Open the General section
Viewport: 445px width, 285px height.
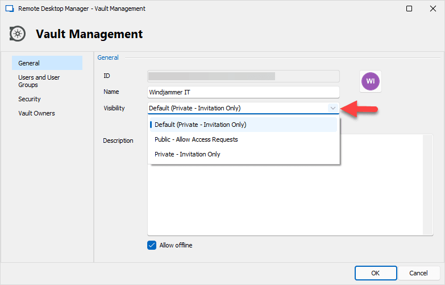(47, 63)
